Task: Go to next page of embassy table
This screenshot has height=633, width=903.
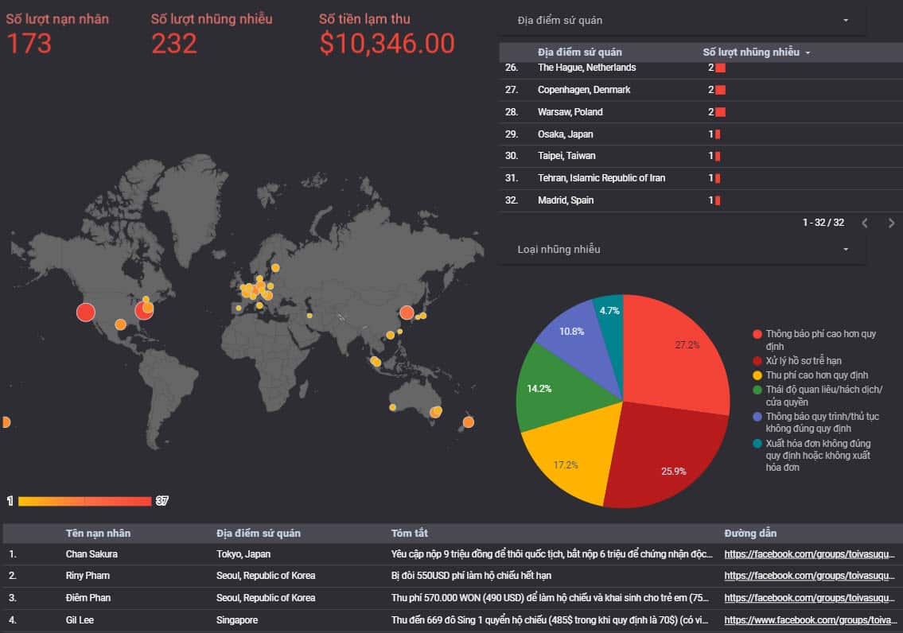Action: pos(891,223)
